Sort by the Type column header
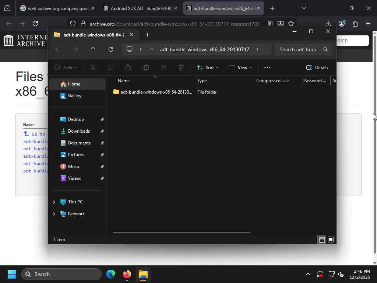377x283 pixels. coord(224,81)
